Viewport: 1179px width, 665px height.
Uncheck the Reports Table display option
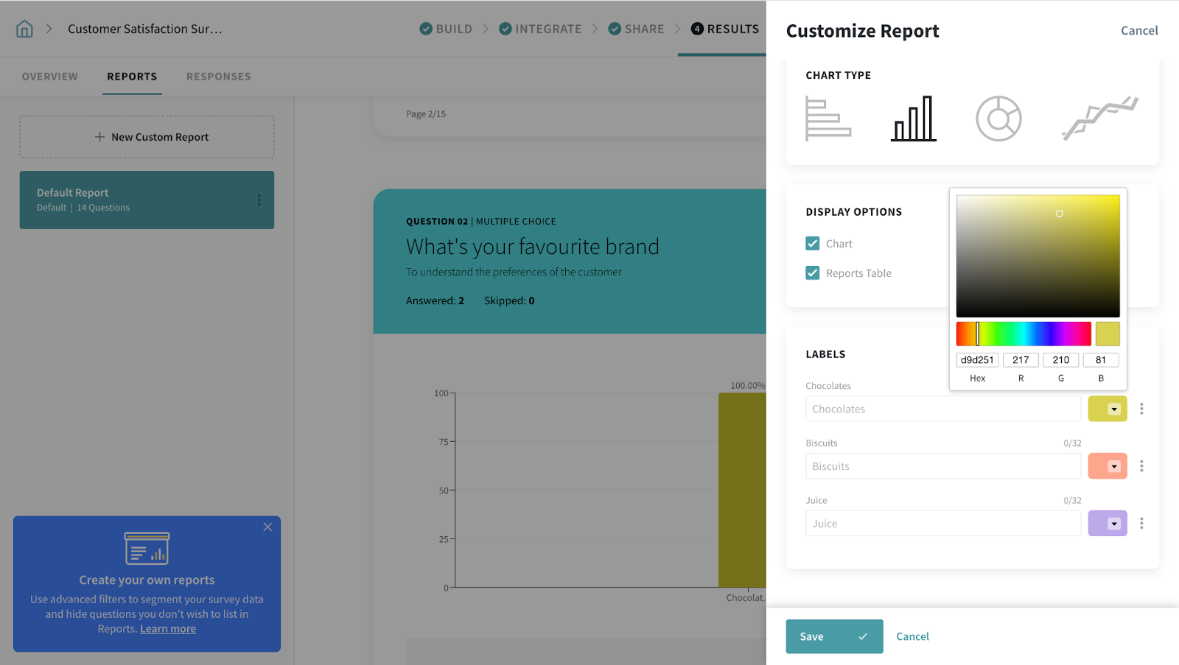(x=813, y=273)
